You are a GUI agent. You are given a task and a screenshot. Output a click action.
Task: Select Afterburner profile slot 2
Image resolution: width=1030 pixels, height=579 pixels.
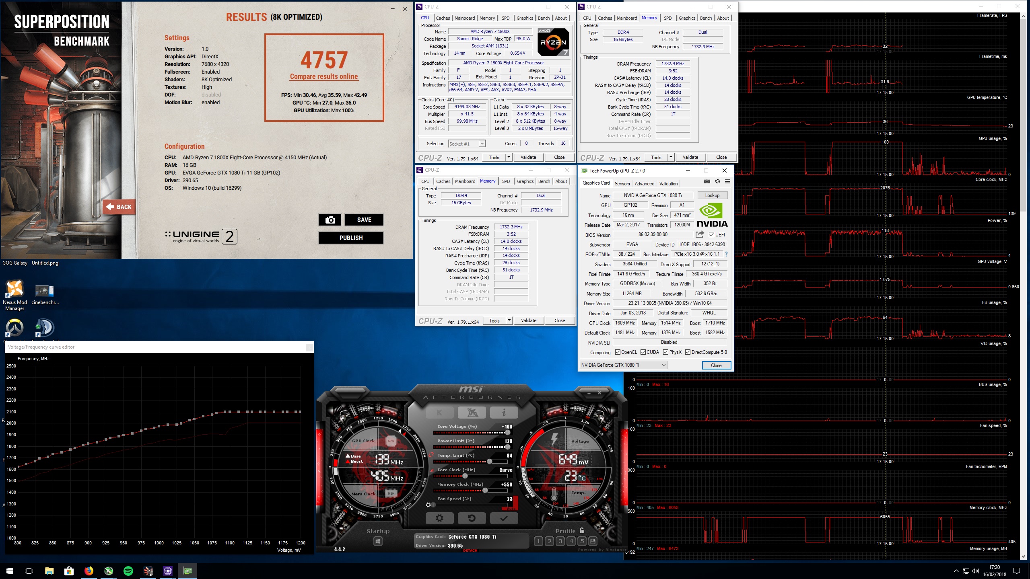tap(549, 541)
